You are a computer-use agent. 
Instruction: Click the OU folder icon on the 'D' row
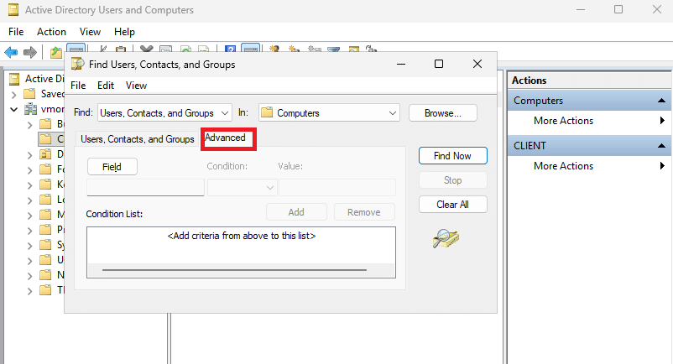point(45,154)
